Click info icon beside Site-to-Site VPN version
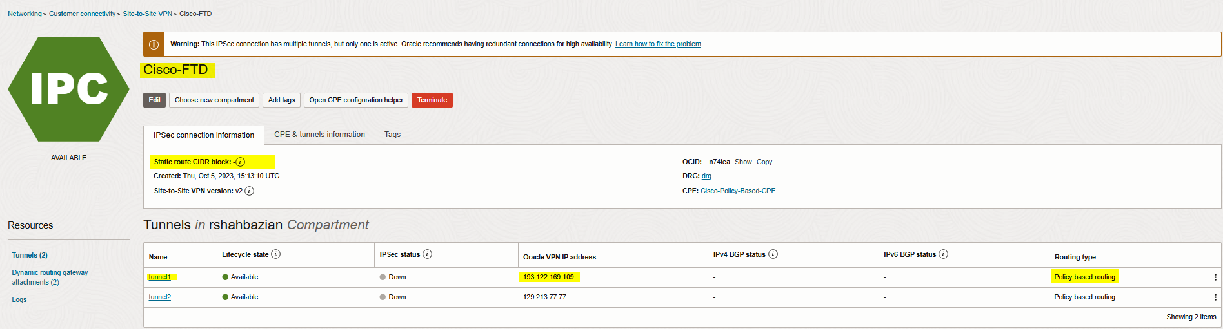Screen dimensions: 1223x329 coord(249,191)
